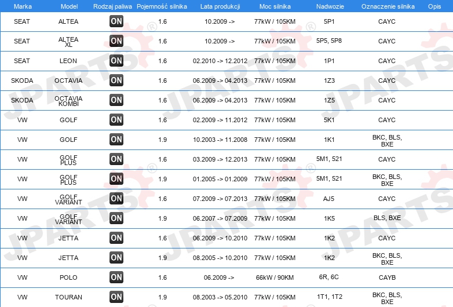Click the Oznaczenie silnika column header

click(x=388, y=6)
